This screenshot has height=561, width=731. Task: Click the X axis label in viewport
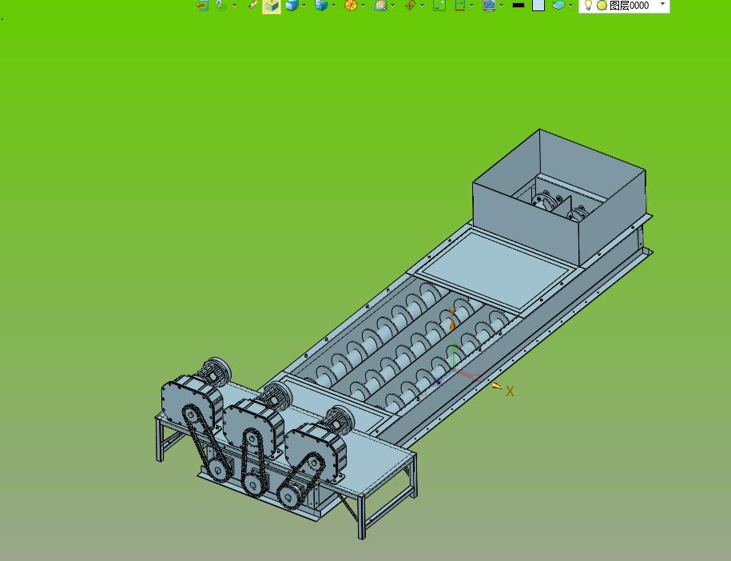click(510, 392)
